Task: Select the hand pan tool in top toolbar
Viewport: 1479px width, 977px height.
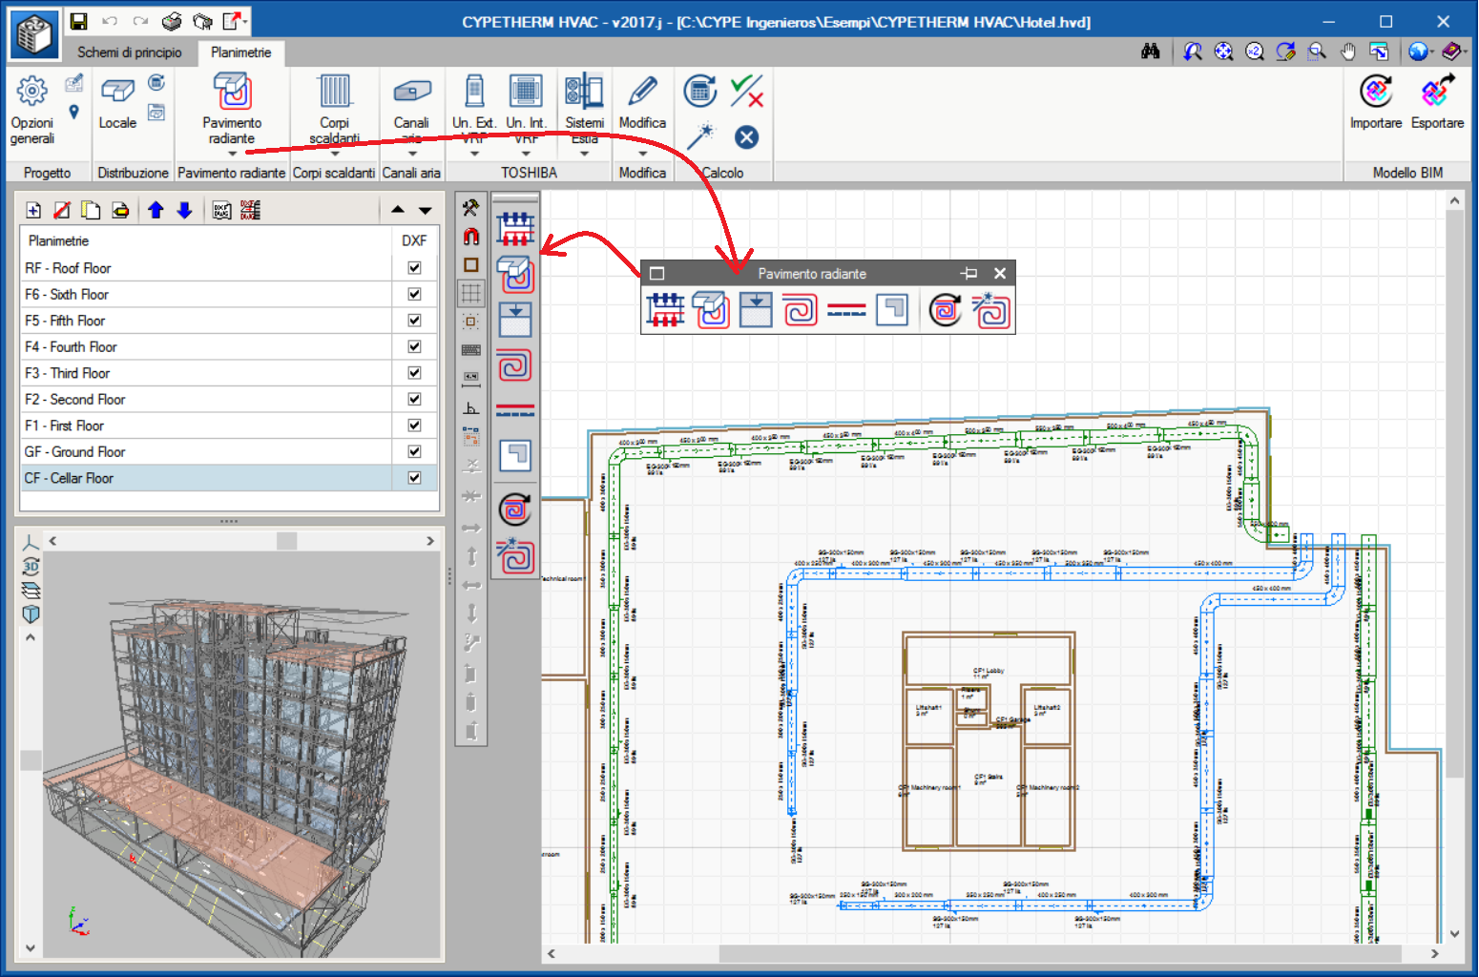Action: point(1347,52)
